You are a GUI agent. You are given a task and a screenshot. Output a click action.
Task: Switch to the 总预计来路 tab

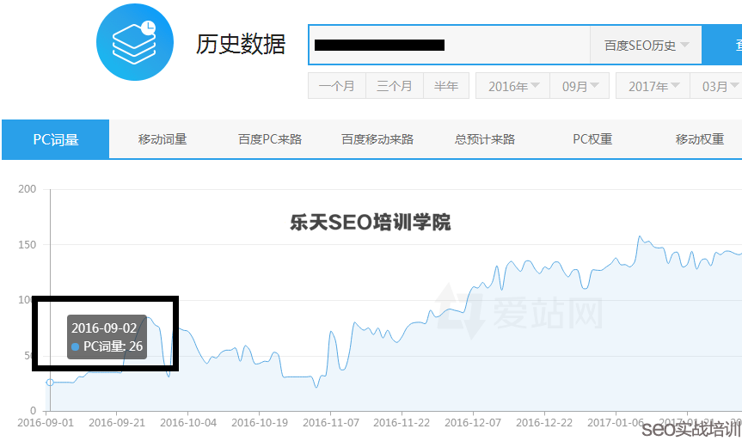(485, 139)
